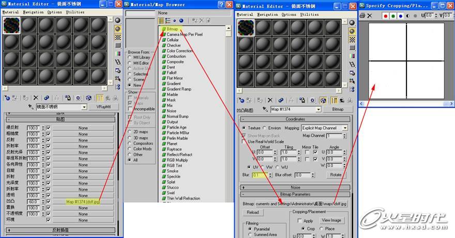The width and height of the screenshot is (455, 238).
Task: Click VRayMtl material type button
Action: coord(103,107)
